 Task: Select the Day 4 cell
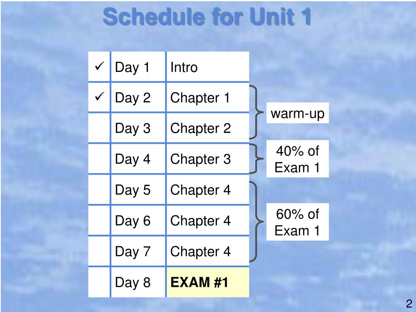tap(138, 159)
